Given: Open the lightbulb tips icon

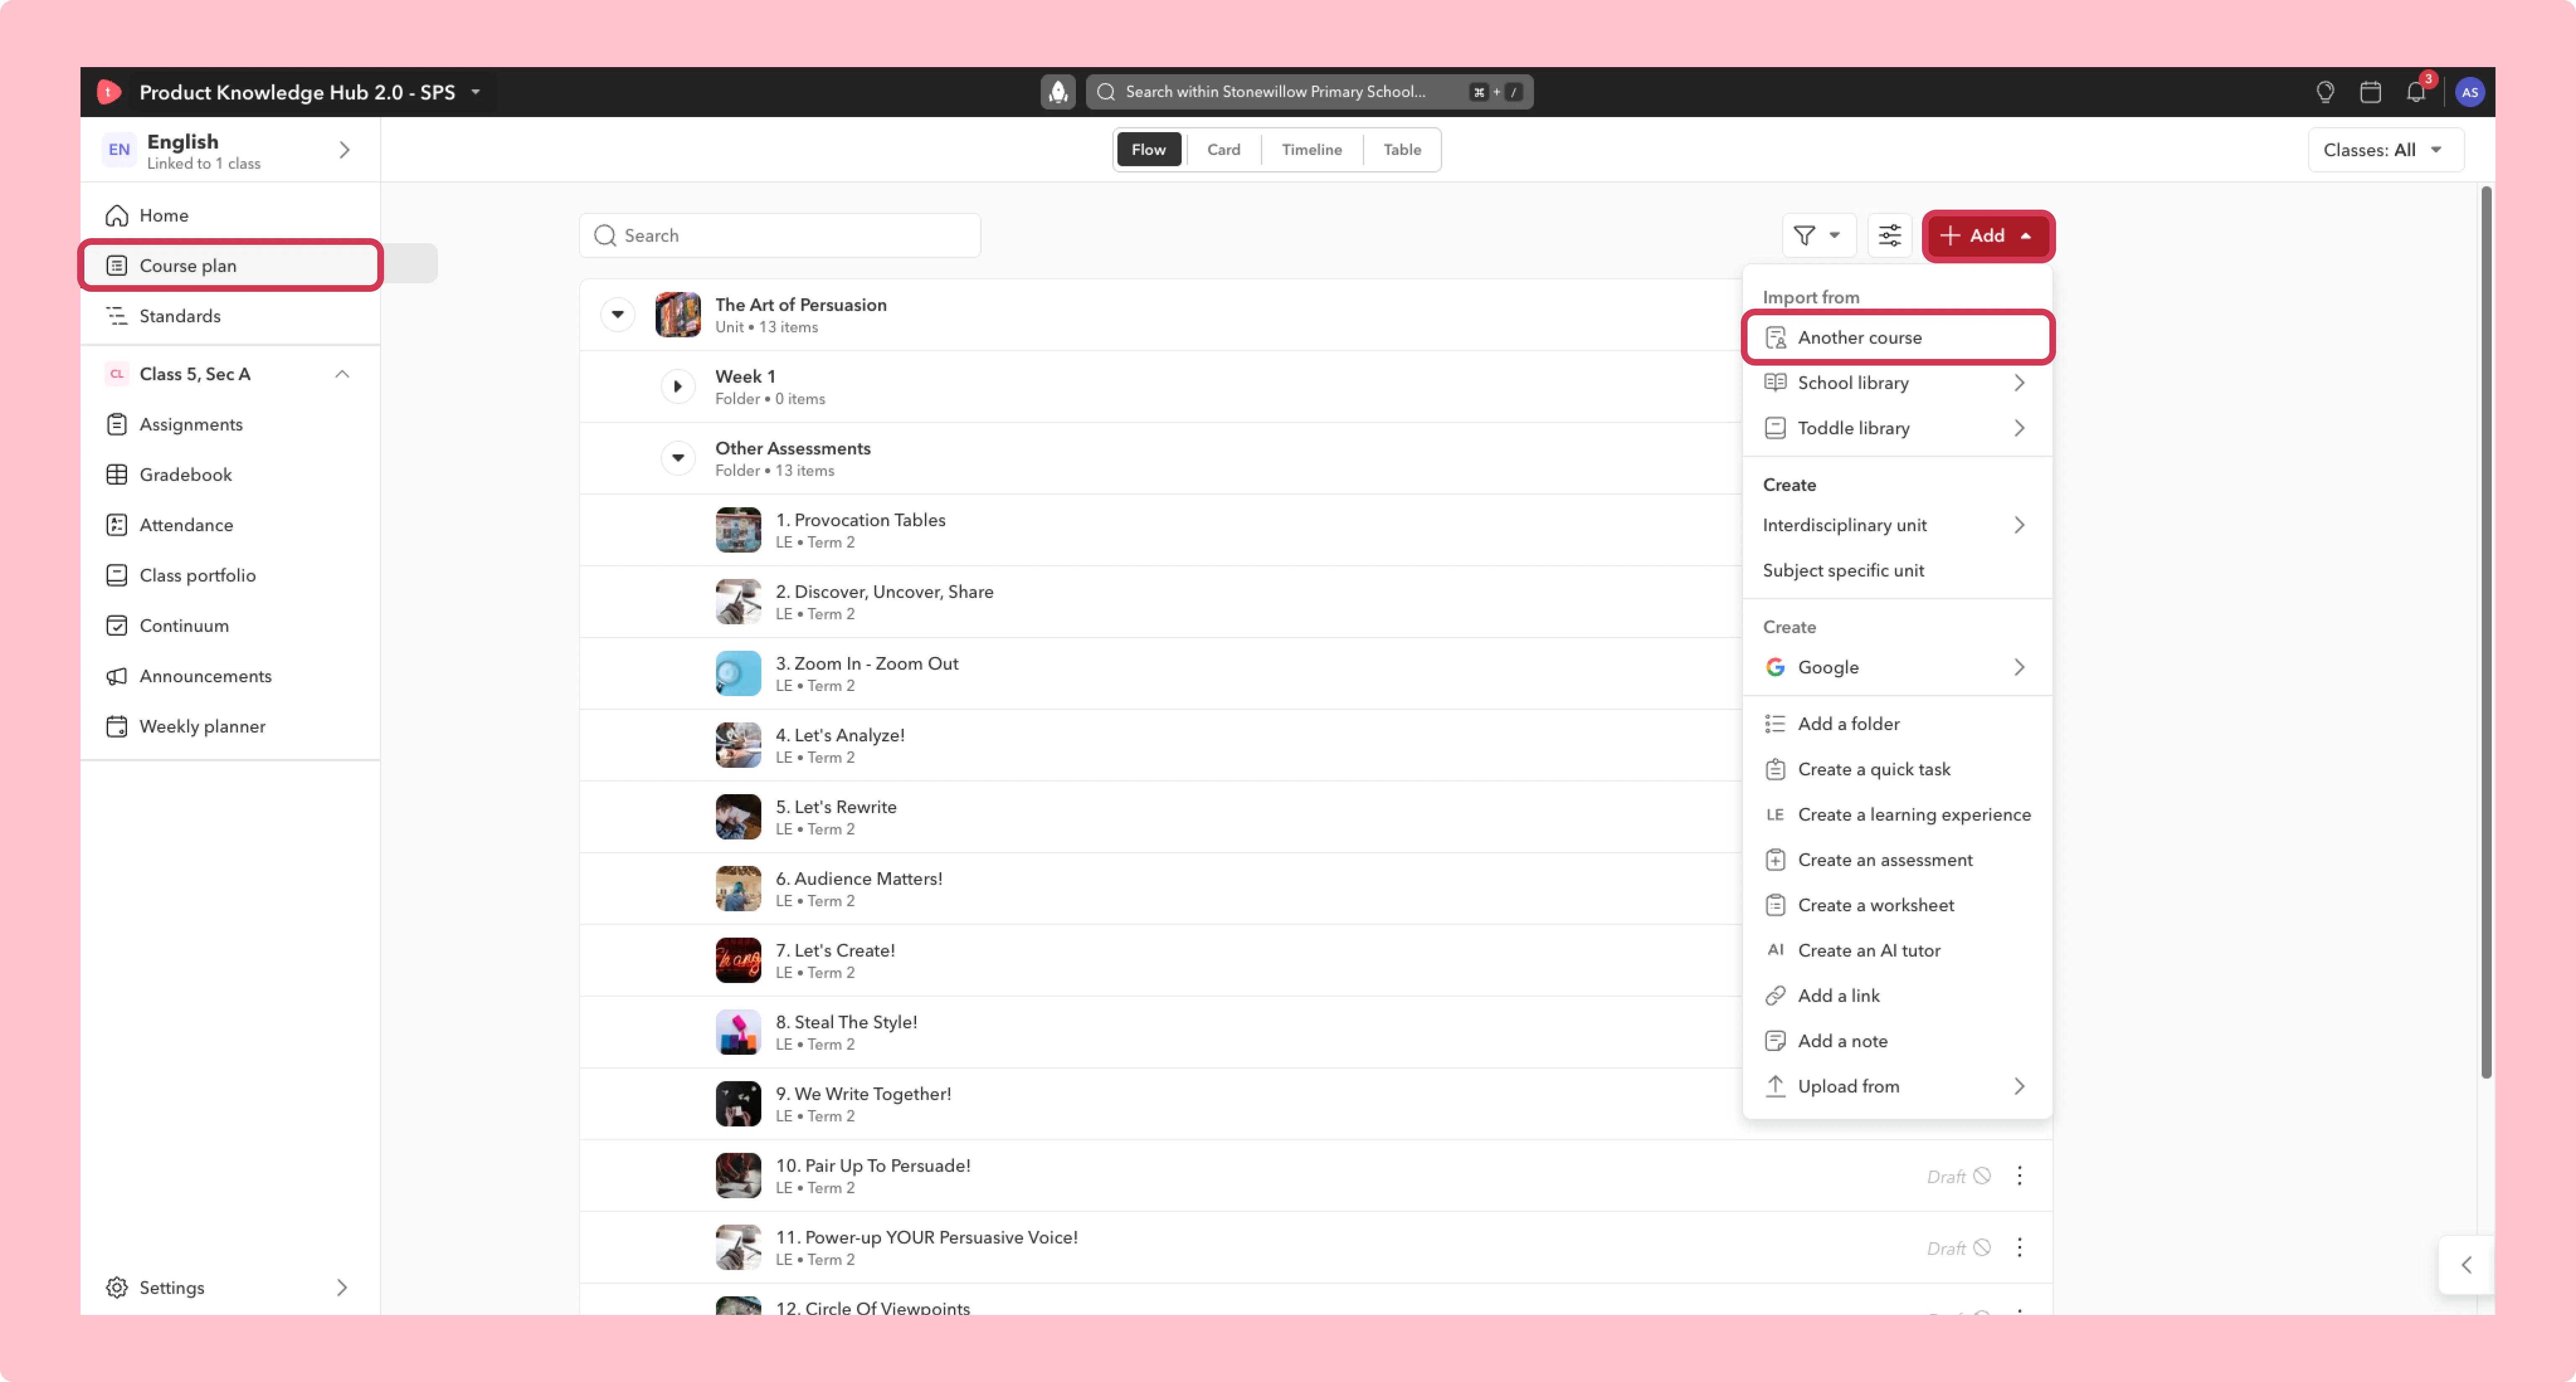Looking at the screenshot, I should click(2325, 92).
